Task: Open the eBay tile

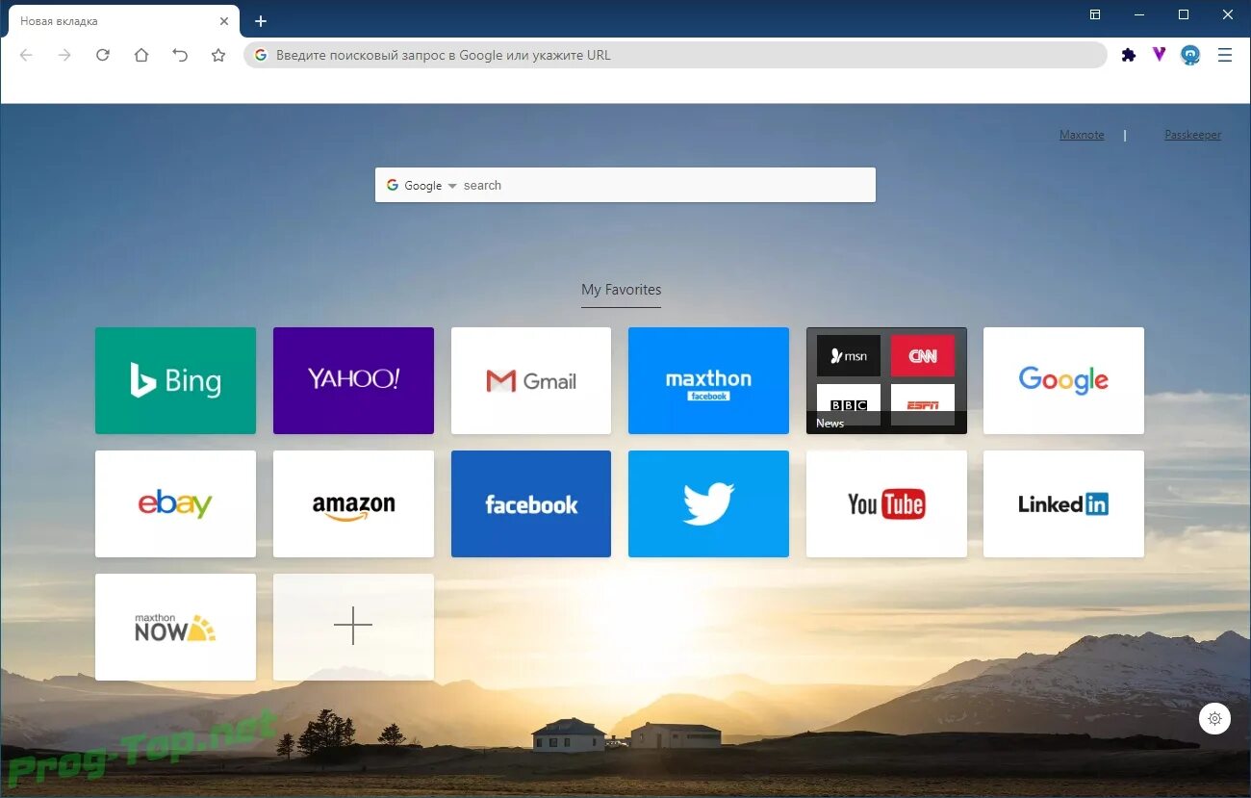Action: 175,503
